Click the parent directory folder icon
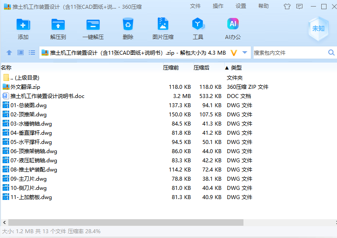The image size is (337, 238). tap(6, 77)
